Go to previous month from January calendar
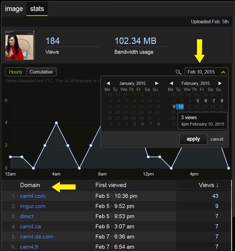 108,83
